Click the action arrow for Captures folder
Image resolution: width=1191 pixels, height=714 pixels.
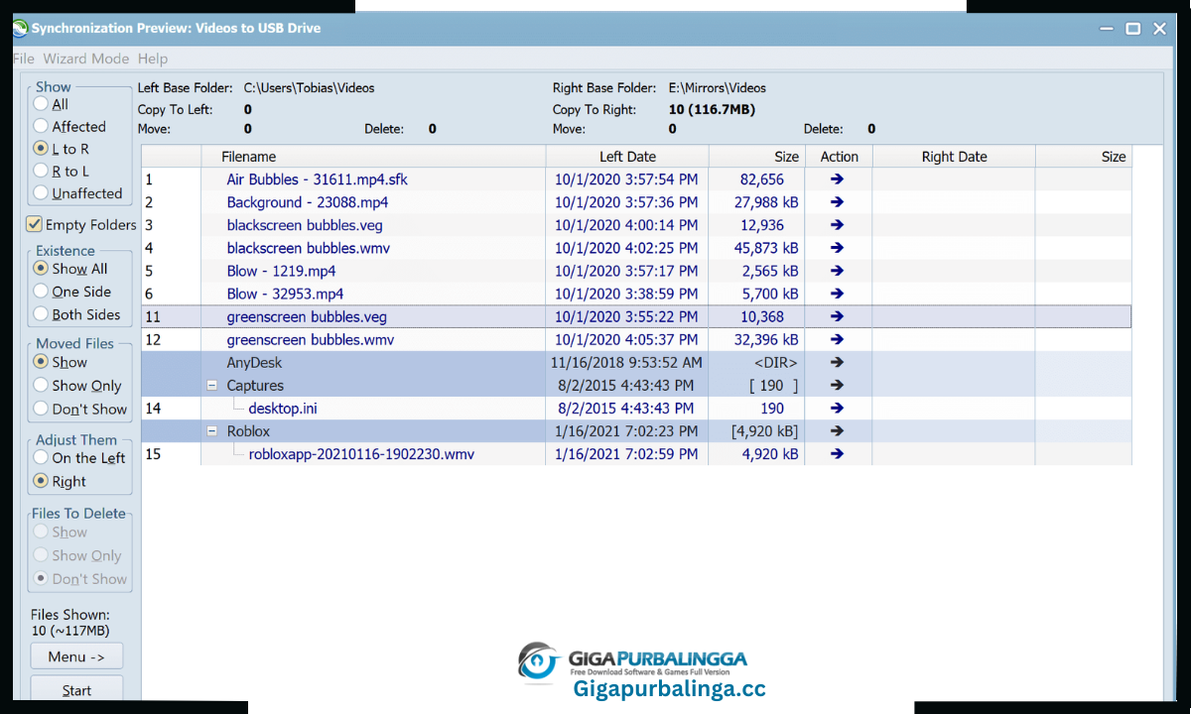(837, 386)
